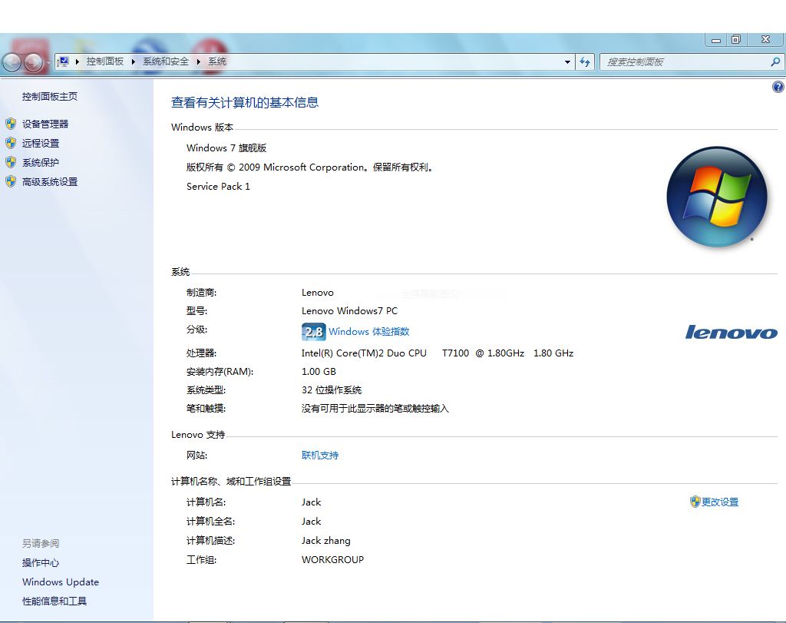The image size is (786, 623).
Task: Click the WORKGROUP value
Action: pos(333,560)
